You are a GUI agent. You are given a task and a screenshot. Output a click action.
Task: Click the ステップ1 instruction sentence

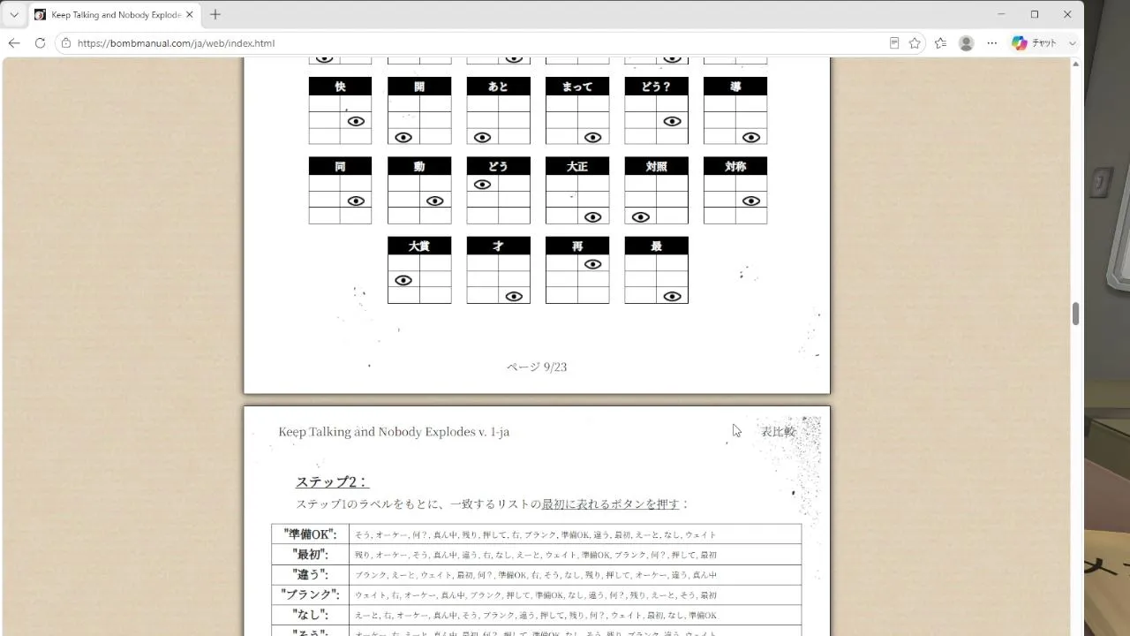point(492,503)
